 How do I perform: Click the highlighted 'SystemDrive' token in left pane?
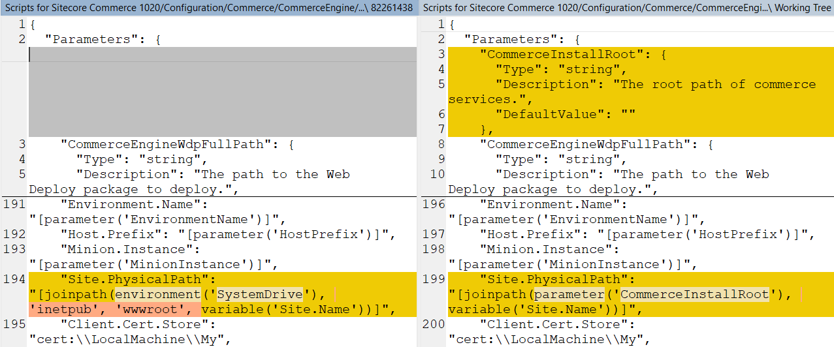[260, 294]
